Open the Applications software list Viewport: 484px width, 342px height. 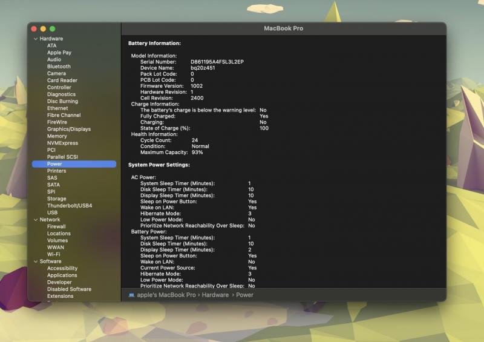(62, 275)
